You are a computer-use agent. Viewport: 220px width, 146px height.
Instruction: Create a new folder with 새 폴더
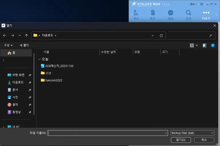click(x=24, y=45)
